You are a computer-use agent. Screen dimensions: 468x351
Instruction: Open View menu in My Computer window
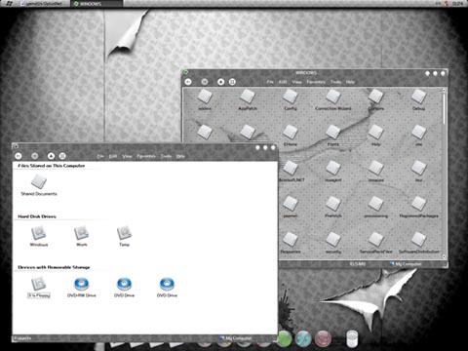tap(127, 156)
